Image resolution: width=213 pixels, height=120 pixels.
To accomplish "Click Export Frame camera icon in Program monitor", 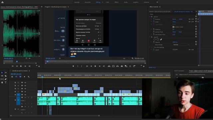I will [x=122, y=66].
